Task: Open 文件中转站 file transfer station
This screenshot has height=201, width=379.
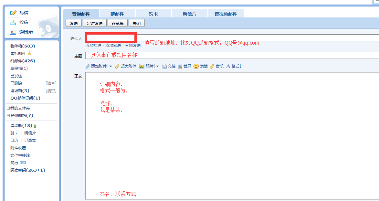Action: 20,155
